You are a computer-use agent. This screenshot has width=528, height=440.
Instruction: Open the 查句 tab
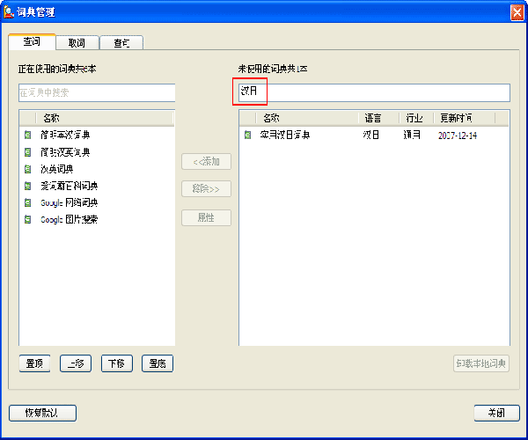pyautogui.click(x=121, y=43)
